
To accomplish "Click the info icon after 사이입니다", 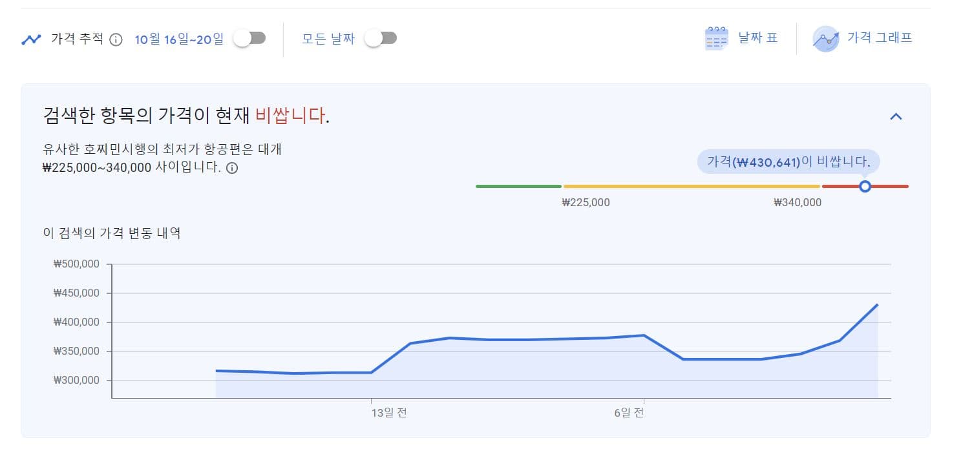I will 232,168.
